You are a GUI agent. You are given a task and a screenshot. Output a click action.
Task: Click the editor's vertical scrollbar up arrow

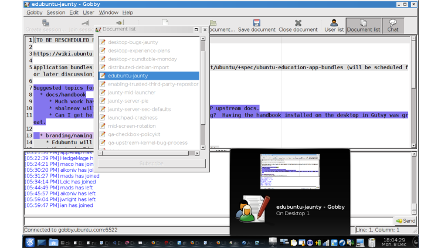tap(413, 39)
